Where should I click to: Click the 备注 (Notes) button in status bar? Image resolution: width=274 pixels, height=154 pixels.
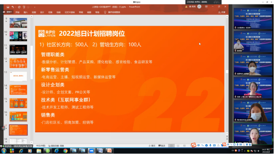152,146
